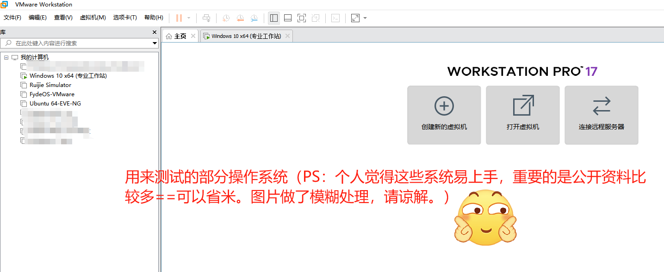
Task: Select Ruijie Simulator virtual machine
Action: click(x=50, y=85)
